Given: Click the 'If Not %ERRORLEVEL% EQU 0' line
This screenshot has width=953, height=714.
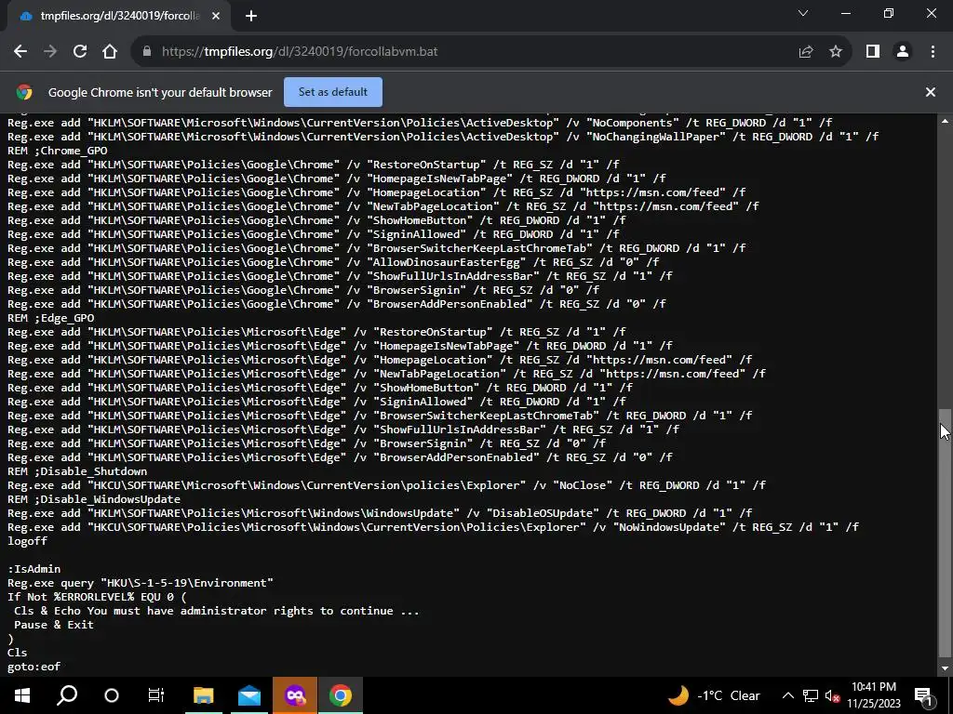Looking at the screenshot, I should [x=97, y=597].
